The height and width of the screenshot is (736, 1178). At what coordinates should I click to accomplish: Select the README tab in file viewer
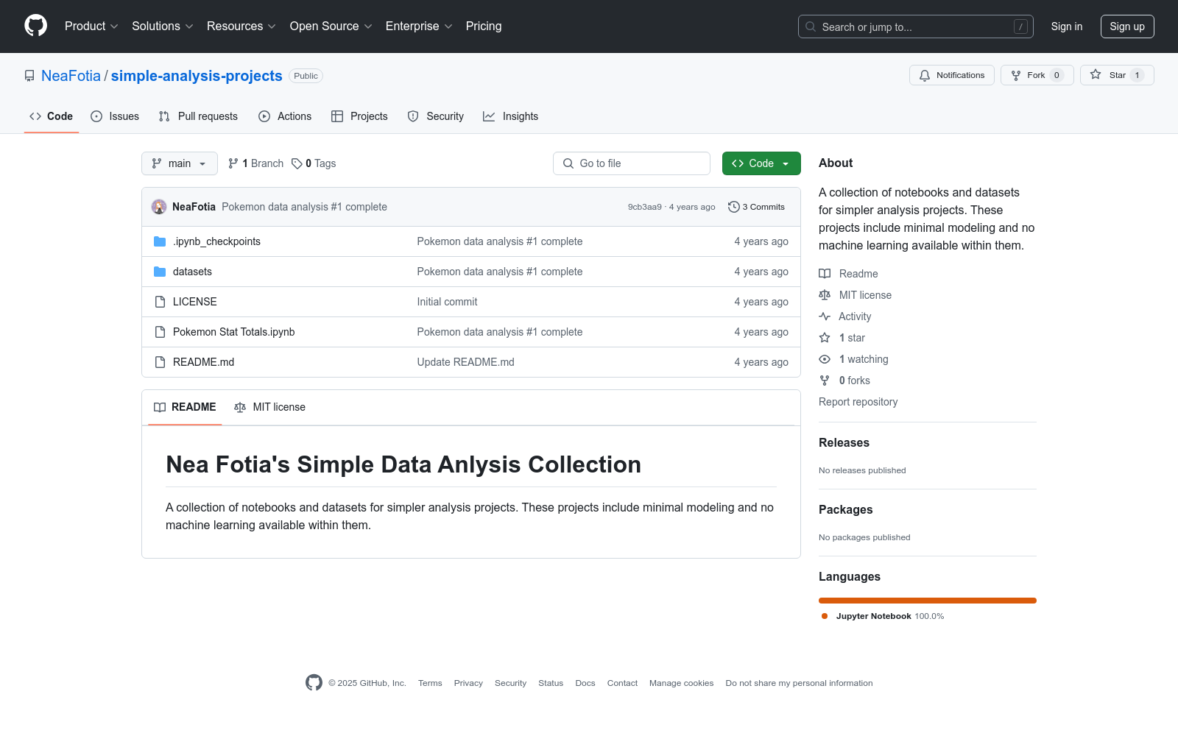(x=185, y=407)
